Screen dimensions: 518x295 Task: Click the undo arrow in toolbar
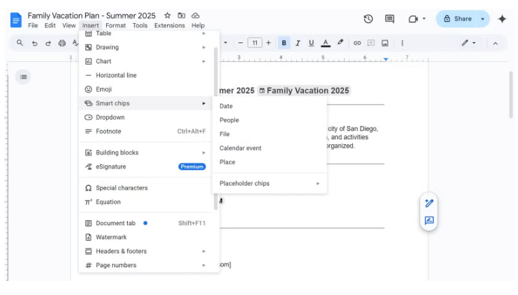(34, 43)
